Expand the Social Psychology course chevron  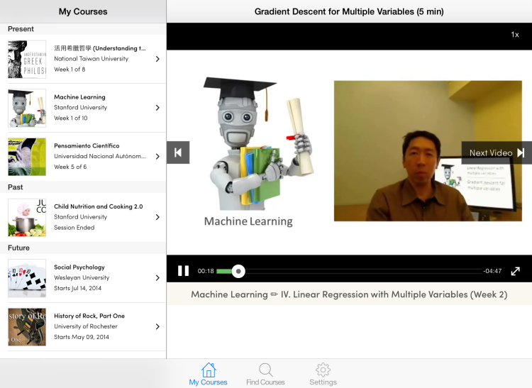point(157,278)
